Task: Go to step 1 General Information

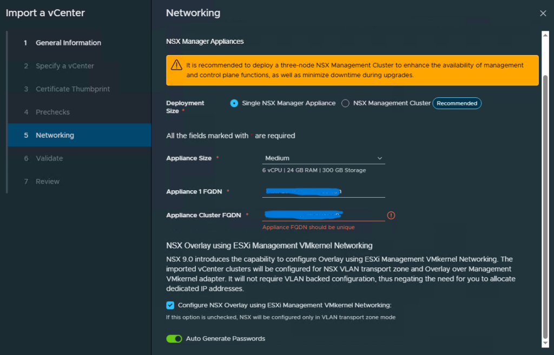Action: pyautogui.click(x=68, y=43)
